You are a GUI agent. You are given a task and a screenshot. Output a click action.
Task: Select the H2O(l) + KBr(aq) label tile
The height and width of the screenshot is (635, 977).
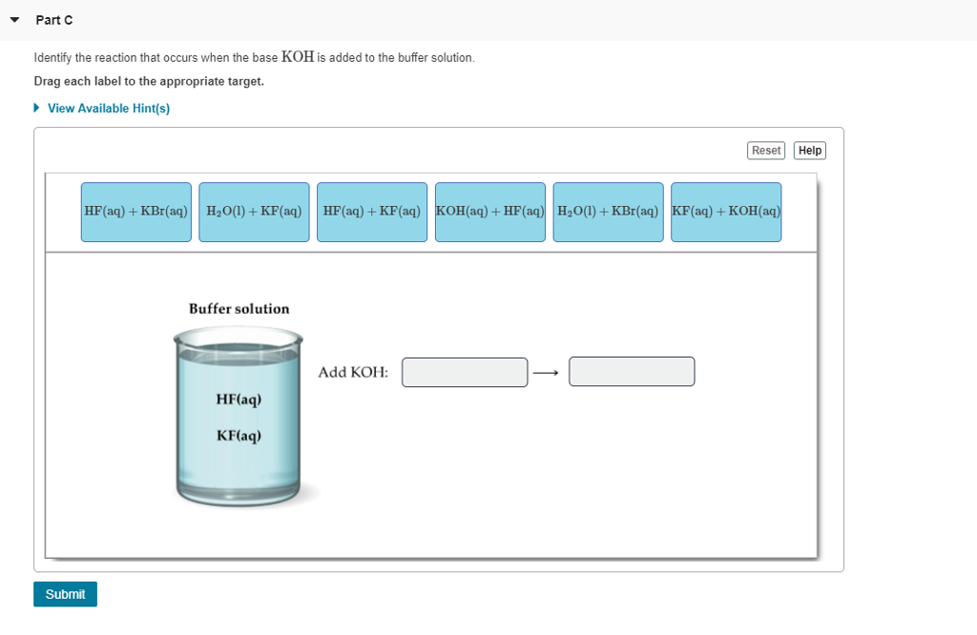pos(608,212)
